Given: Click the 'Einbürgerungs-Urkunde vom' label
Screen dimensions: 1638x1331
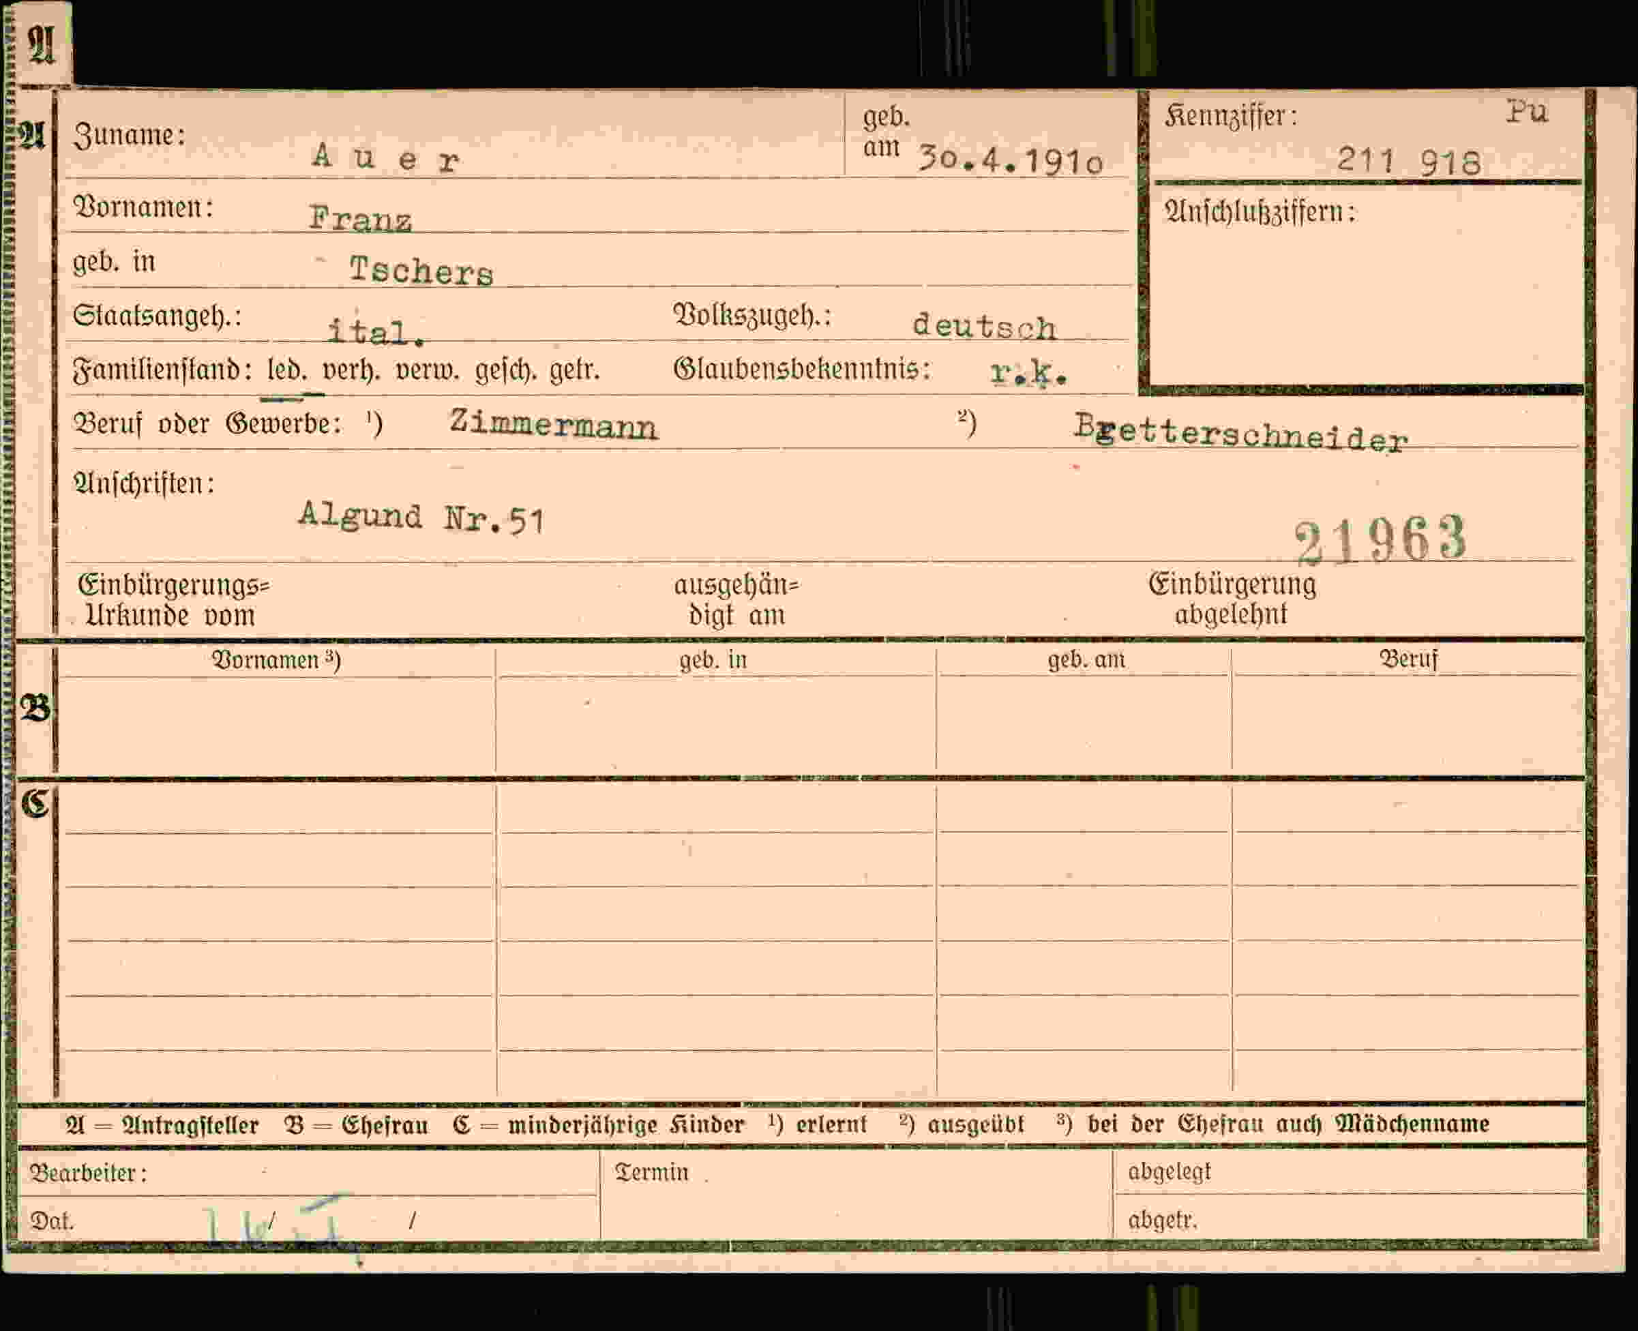Looking at the screenshot, I should pyautogui.click(x=173, y=600).
